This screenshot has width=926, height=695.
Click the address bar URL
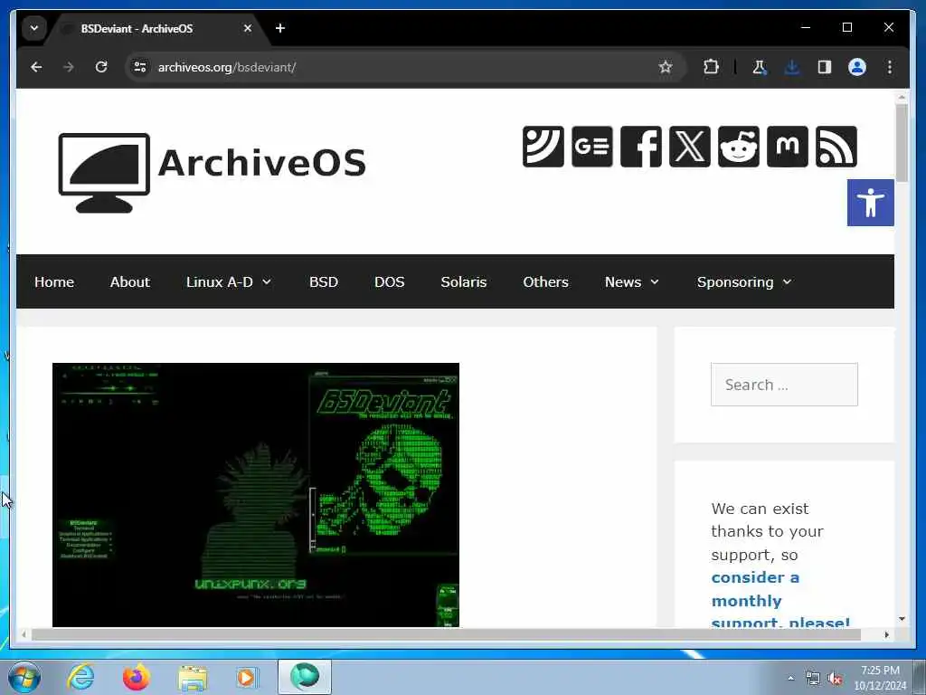(227, 67)
